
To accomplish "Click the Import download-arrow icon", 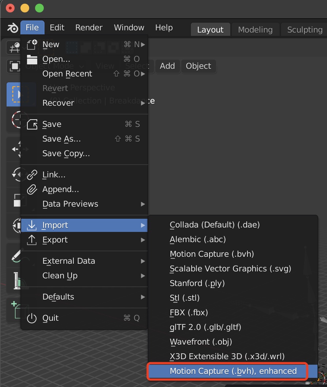I will click(32, 225).
